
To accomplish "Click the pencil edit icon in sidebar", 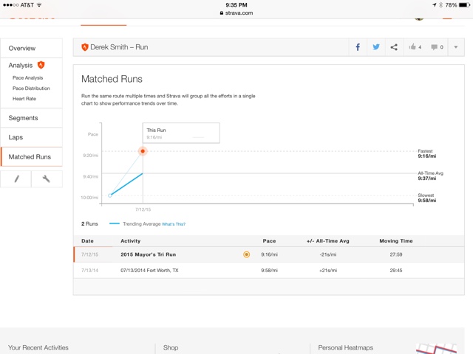I will (x=17, y=178).
